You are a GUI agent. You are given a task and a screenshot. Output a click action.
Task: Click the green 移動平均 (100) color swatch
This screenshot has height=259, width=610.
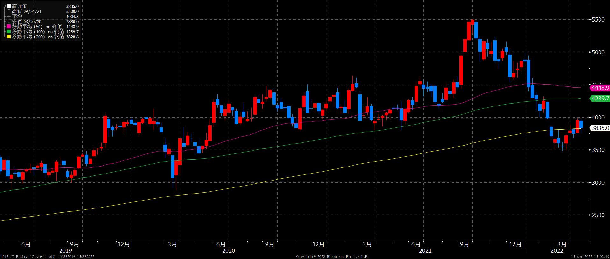9,32
